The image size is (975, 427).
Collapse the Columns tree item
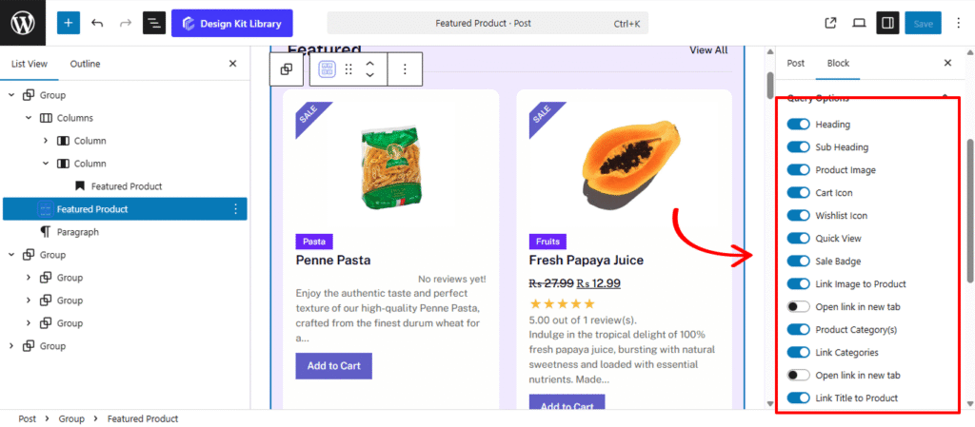[29, 118]
